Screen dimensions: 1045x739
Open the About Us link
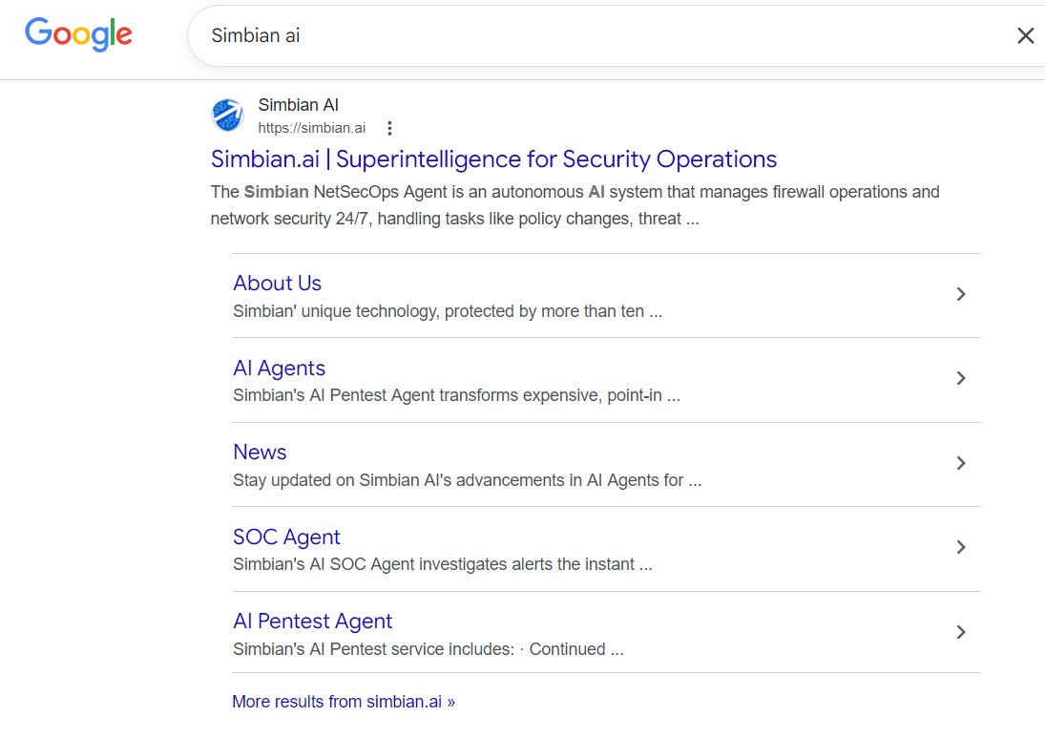pos(277,283)
